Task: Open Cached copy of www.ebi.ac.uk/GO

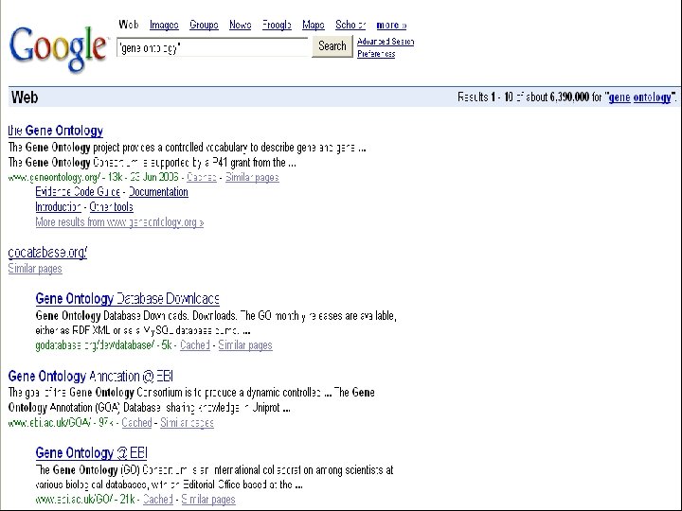Action: (x=158, y=500)
